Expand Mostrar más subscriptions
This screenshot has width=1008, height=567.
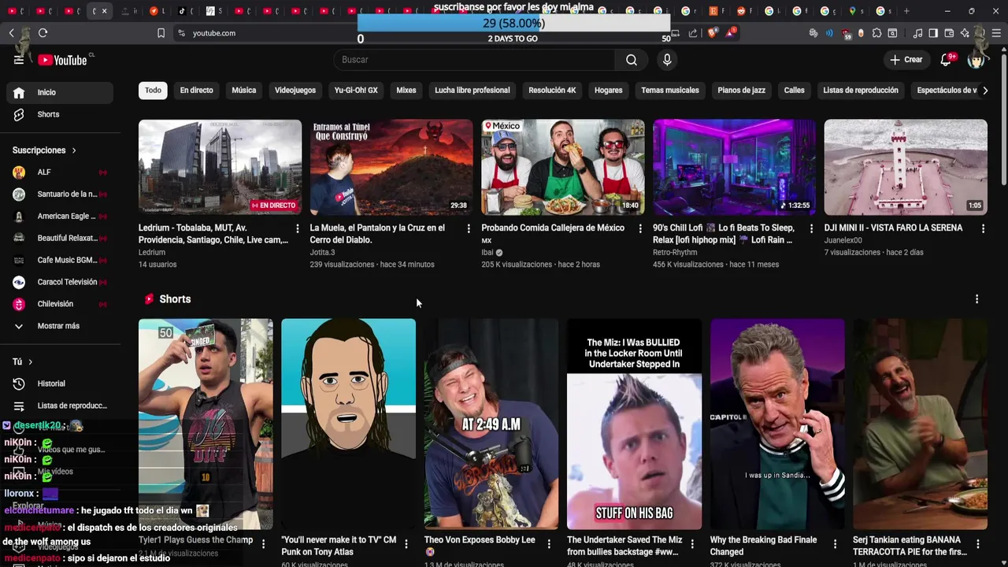(x=59, y=326)
